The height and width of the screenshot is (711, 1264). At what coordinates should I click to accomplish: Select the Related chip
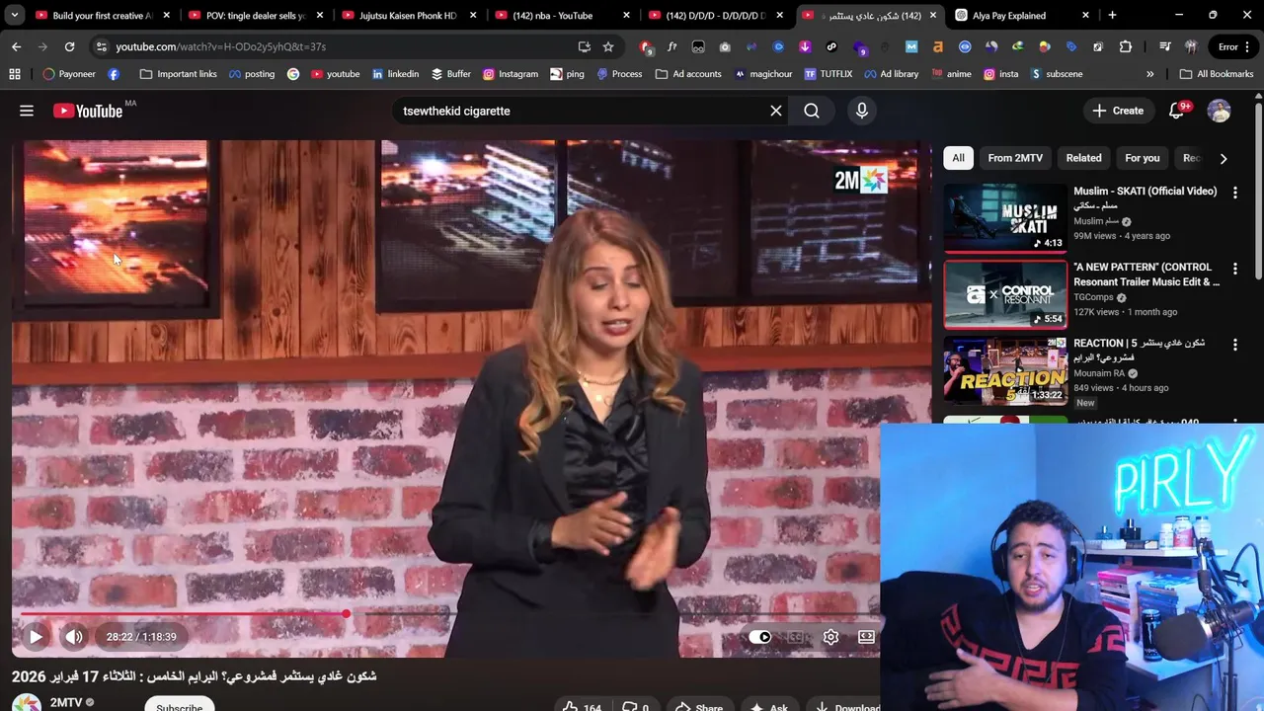[1083, 158]
